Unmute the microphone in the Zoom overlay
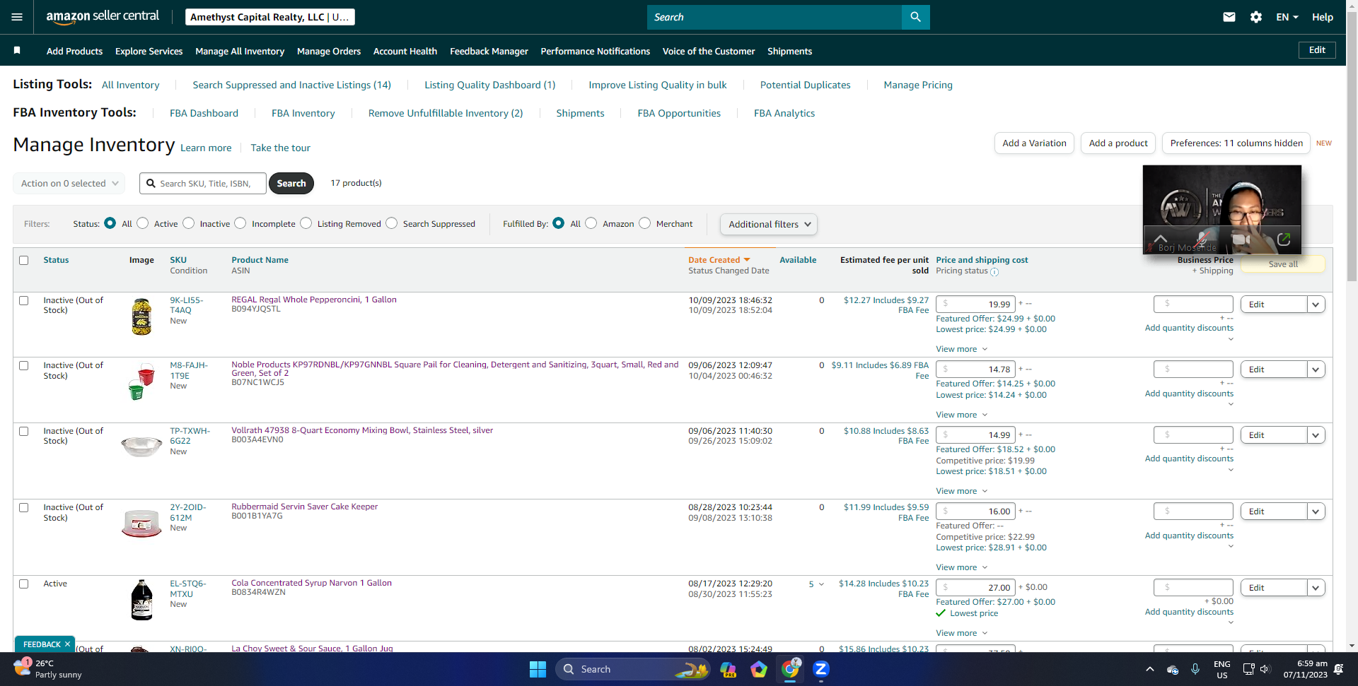Viewport: 1358px width, 686px height. (x=1202, y=239)
